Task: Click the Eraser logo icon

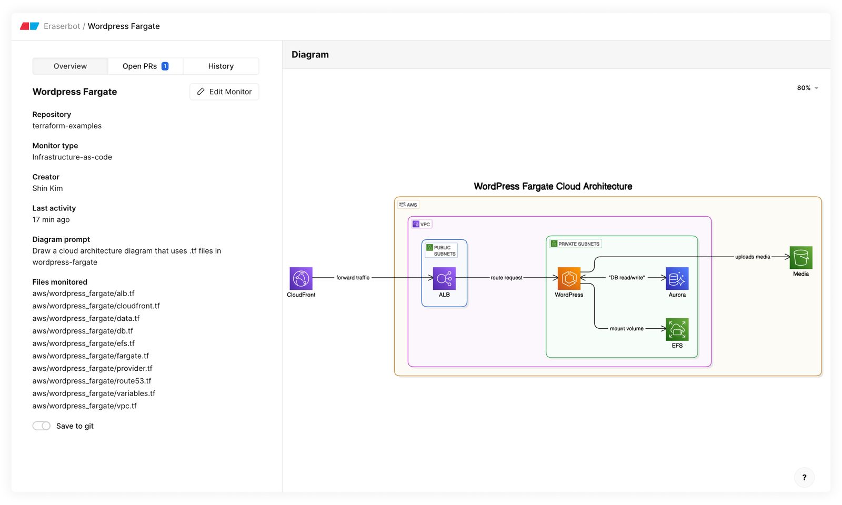Action: click(29, 26)
